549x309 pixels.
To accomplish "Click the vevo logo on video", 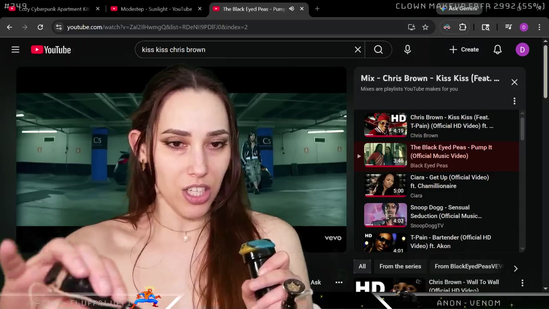I will 333,238.
